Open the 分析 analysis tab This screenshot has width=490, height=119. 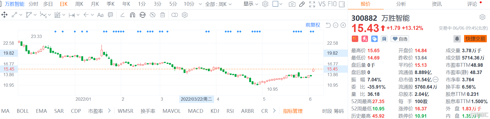pyautogui.click(x=401, y=4)
